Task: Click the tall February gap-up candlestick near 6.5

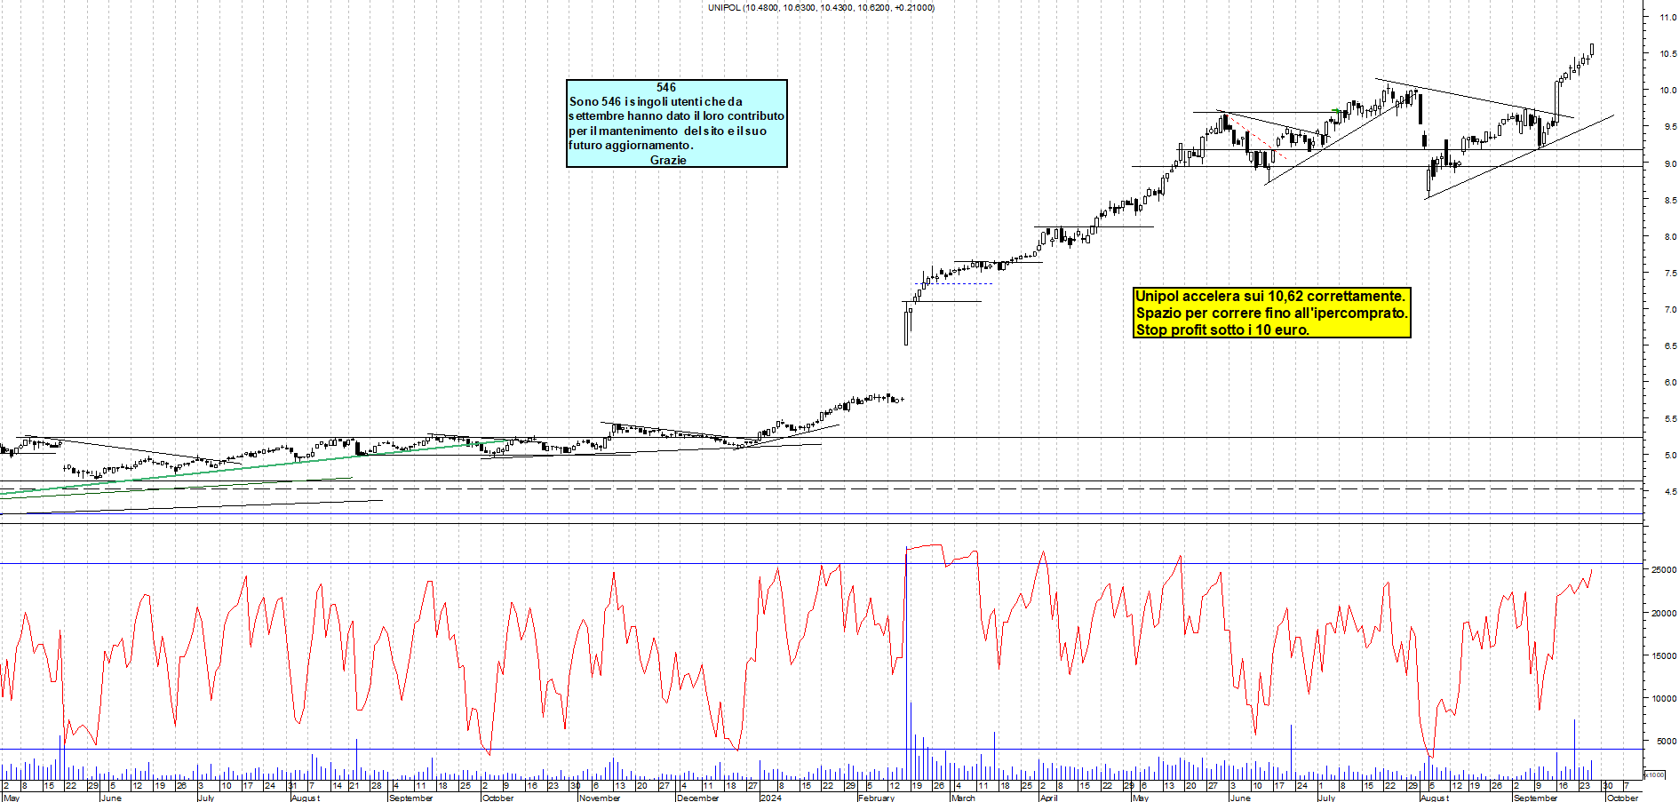Action: (x=906, y=323)
